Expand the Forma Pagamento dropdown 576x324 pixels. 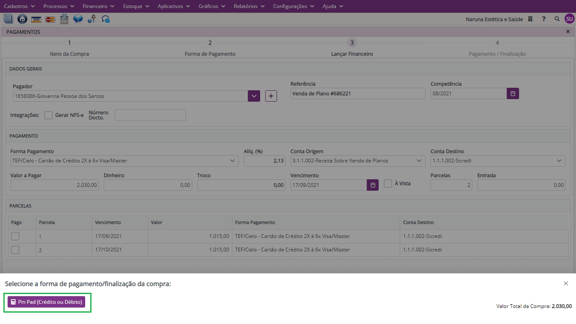(x=232, y=161)
